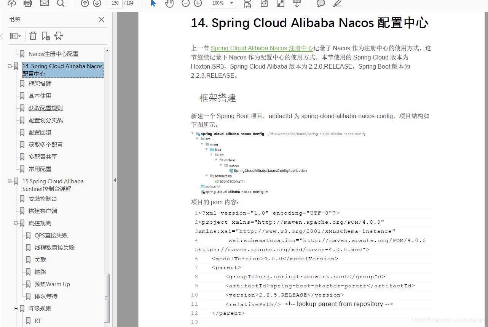Print the document with printer icon

click(x=28, y=3)
